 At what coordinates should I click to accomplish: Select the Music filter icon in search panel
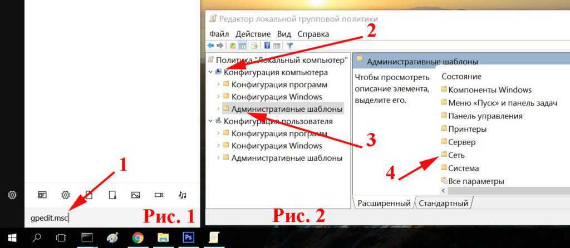tap(182, 195)
